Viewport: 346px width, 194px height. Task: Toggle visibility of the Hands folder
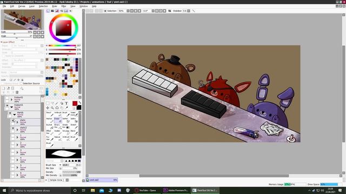pos(10,113)
